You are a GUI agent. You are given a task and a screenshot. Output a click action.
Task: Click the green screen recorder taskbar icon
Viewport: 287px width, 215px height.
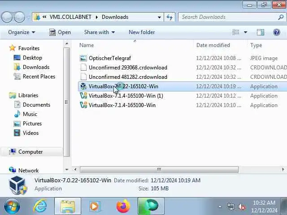tap(151, 206)
